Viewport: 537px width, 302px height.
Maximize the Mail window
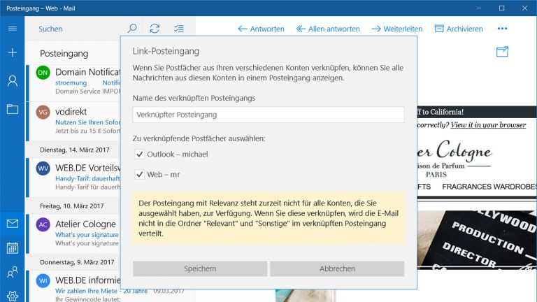pos(502,8)
